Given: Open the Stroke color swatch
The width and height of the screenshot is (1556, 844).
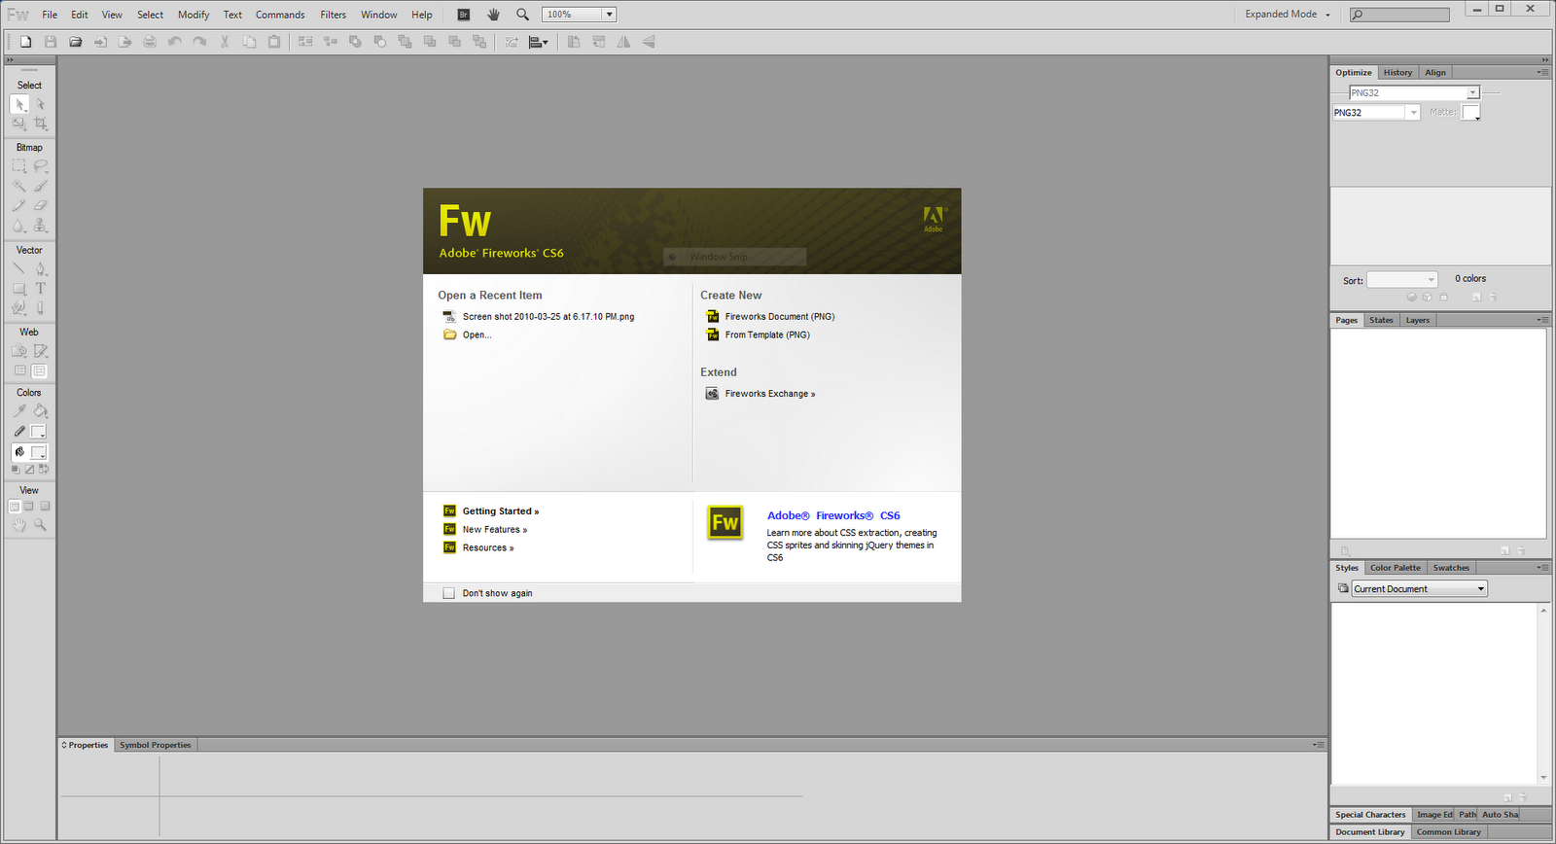Looking at the screenshot, I should [x=39, y=432].
